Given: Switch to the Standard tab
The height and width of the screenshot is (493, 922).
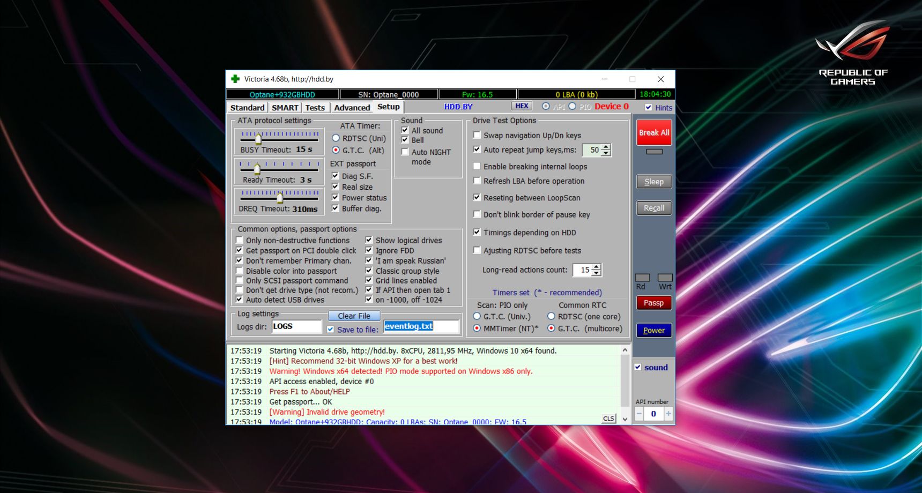Looking at the screenshot, I should tap(247, 107).
